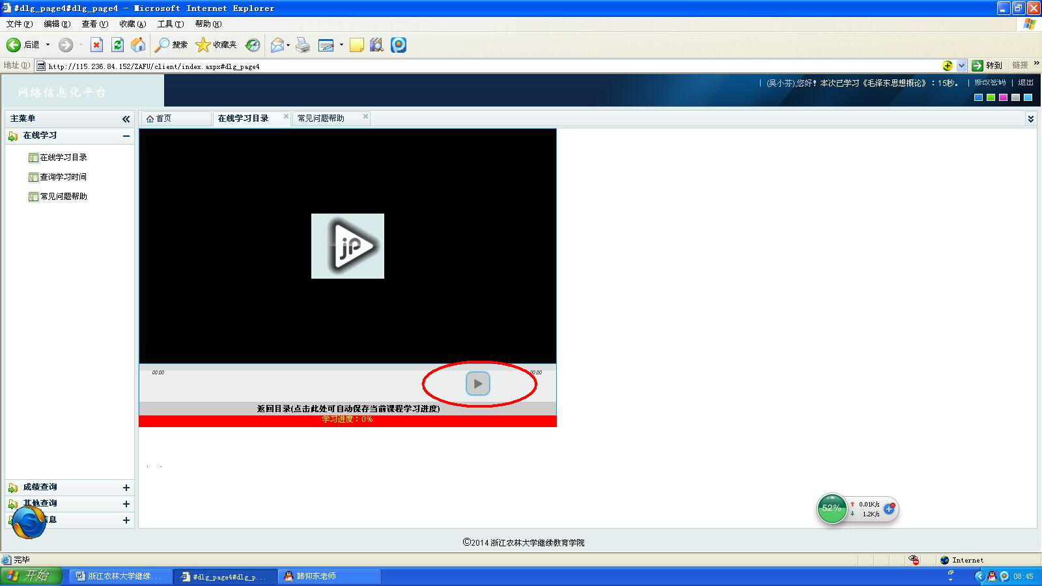Viewport: 1042px width, 586px height.
Task: Select 查询学习时间 in the sidebar
Action: pos(63,177)
